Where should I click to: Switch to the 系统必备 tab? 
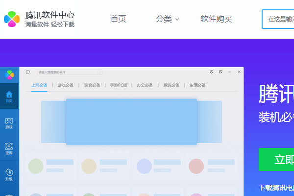point(171,85)
